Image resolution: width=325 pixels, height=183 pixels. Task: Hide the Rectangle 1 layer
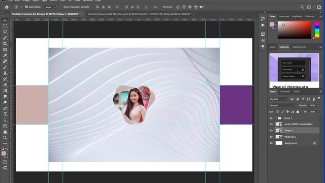271,137
